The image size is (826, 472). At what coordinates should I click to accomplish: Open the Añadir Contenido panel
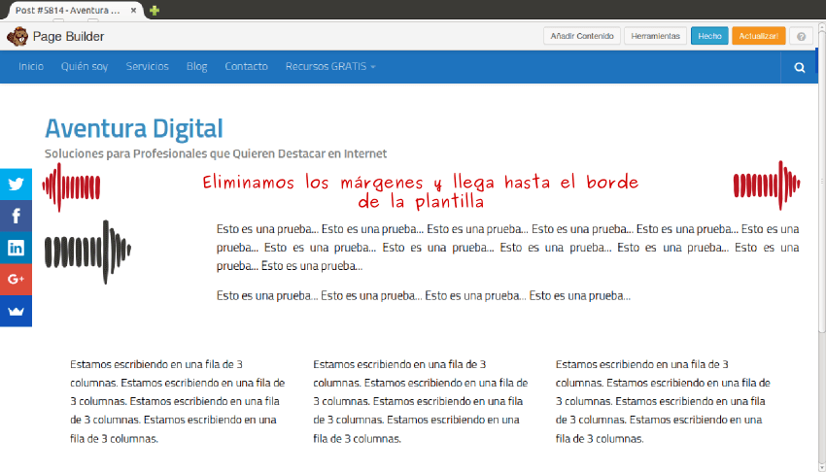coord(581,36)
